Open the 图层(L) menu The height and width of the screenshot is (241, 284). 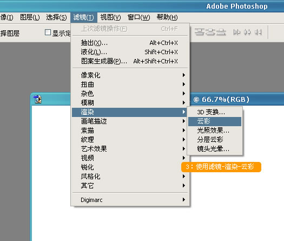[30, 17]
